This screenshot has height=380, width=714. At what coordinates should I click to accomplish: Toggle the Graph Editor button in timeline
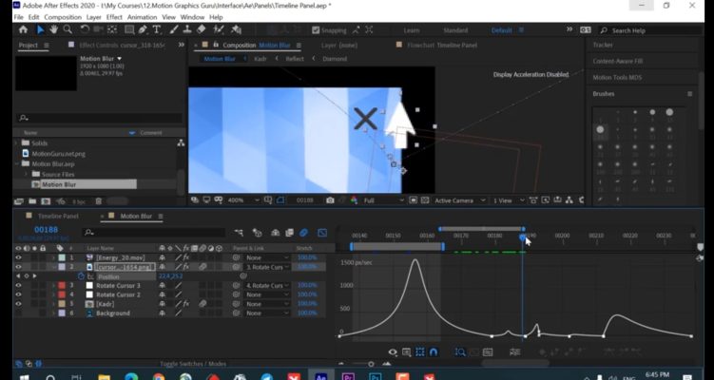(322, 233)
